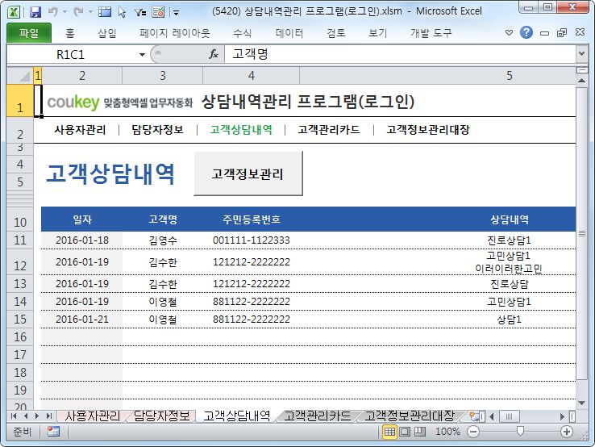
Task: Select the date cell 2016-01-18
Action: (82, 240)
